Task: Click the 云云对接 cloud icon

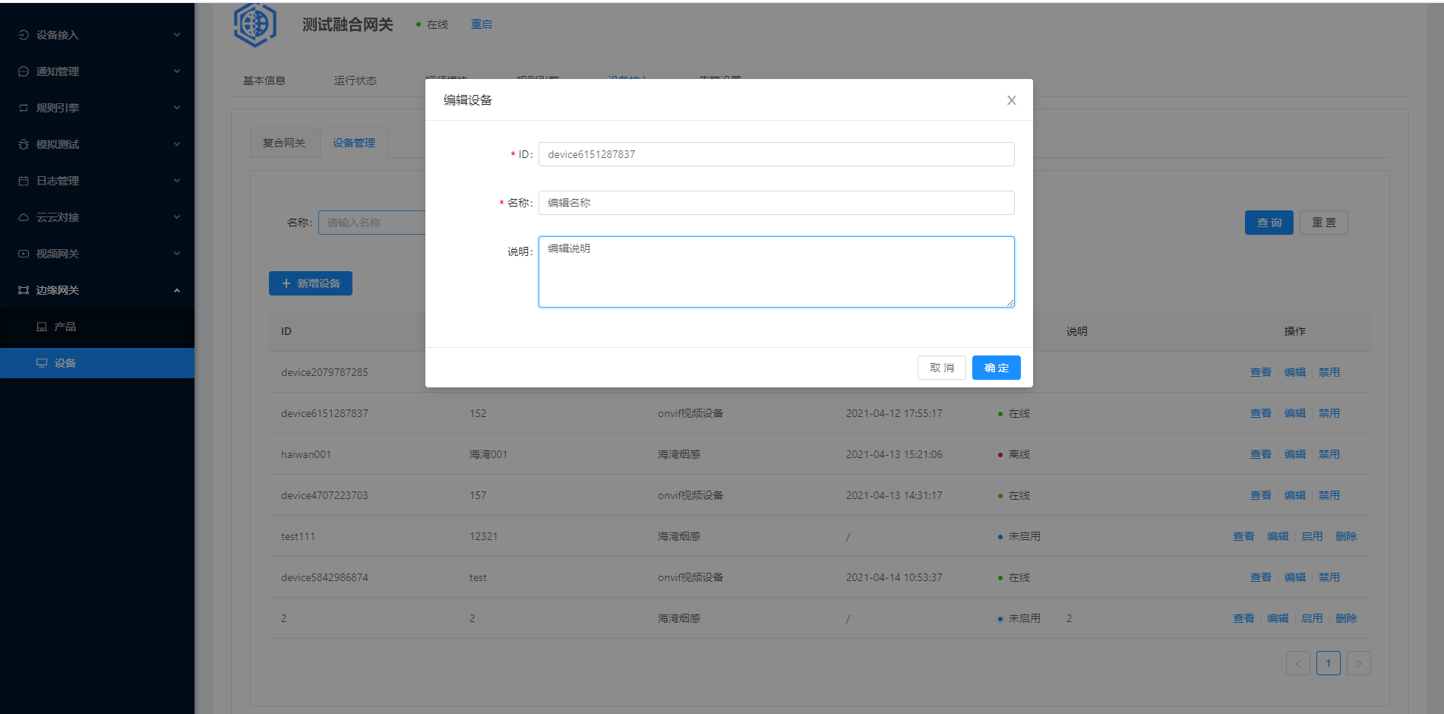Action: pos(24,217)
